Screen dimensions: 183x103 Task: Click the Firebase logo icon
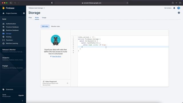pyautogui.click(x=3, y=8)
